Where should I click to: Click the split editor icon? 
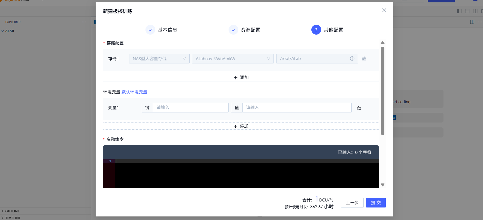pos(472,22)
